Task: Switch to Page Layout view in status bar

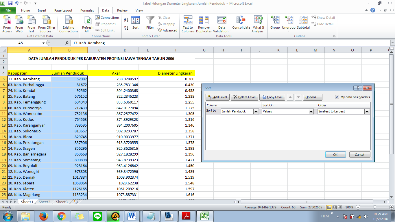Action: pos(335,207)
